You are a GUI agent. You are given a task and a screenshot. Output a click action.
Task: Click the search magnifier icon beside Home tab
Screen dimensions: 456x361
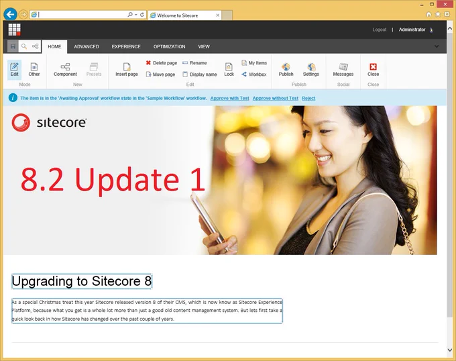point(24,46)
